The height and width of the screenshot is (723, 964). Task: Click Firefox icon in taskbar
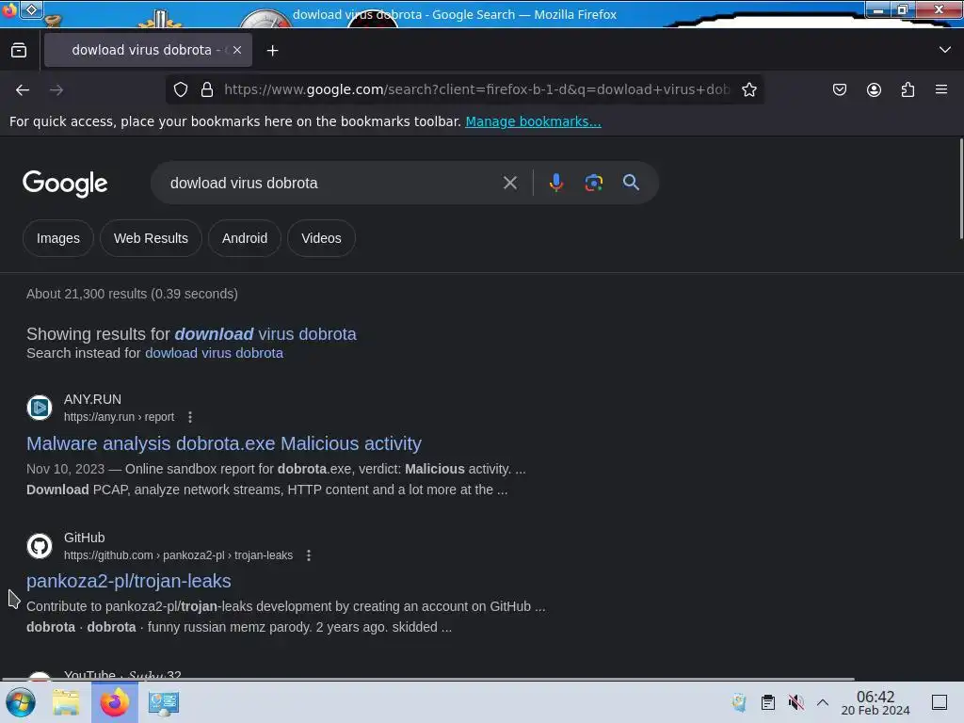tap(115, 702)
